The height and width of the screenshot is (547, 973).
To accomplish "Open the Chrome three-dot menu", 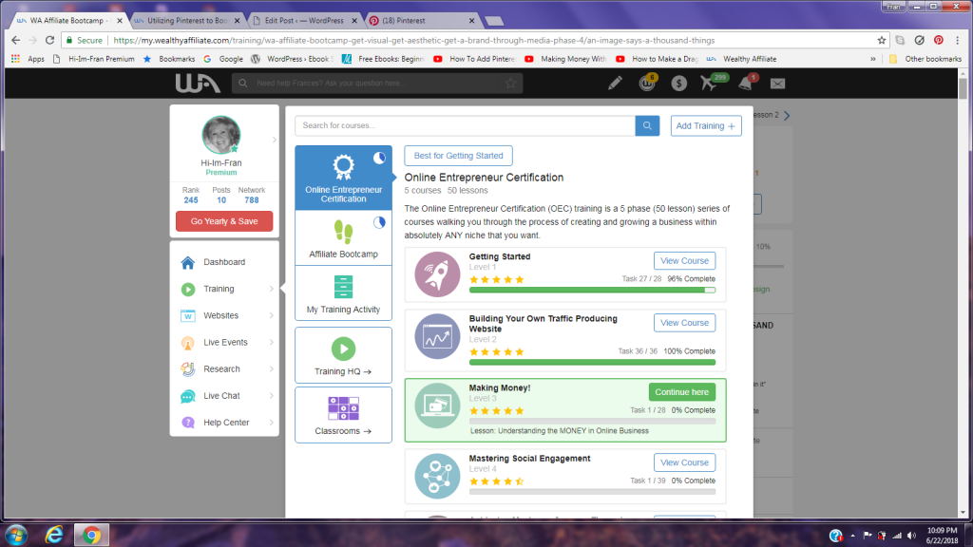I will pos(958,40).
